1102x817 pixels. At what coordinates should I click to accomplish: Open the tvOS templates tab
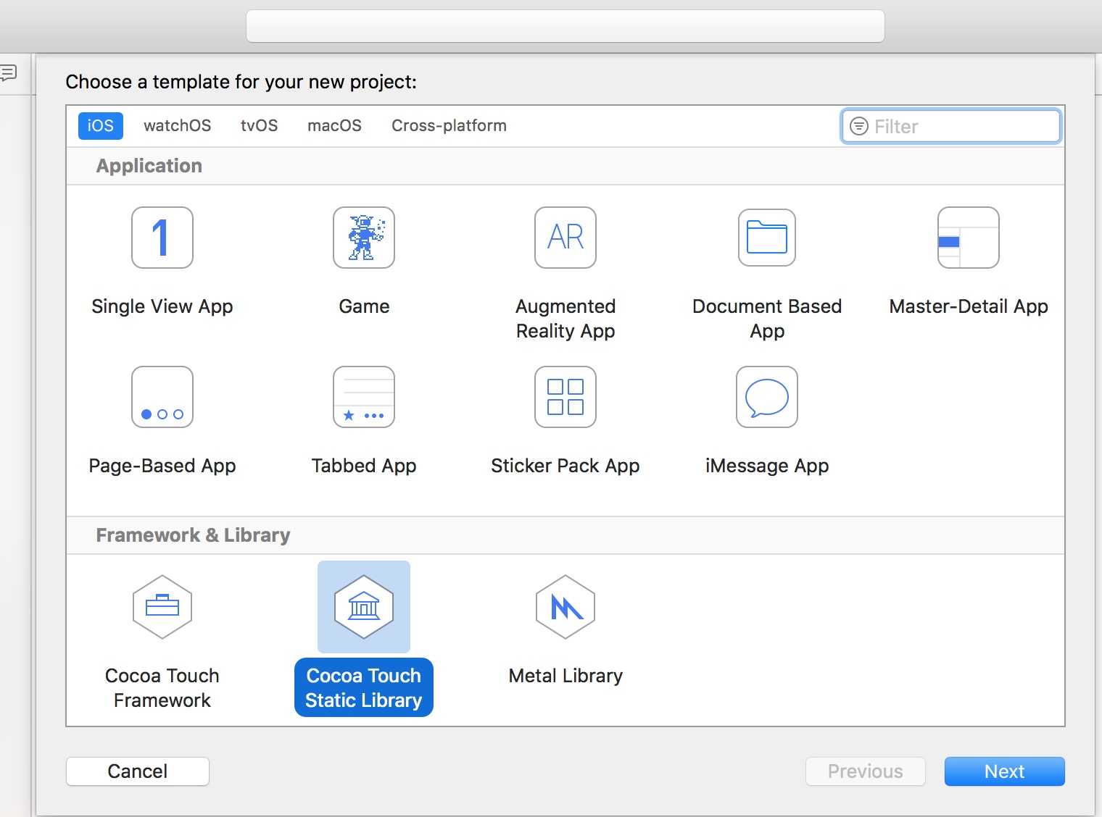[x=260, y=125]
